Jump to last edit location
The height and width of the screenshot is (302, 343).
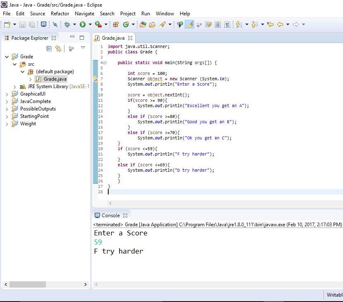click(270, 24)
